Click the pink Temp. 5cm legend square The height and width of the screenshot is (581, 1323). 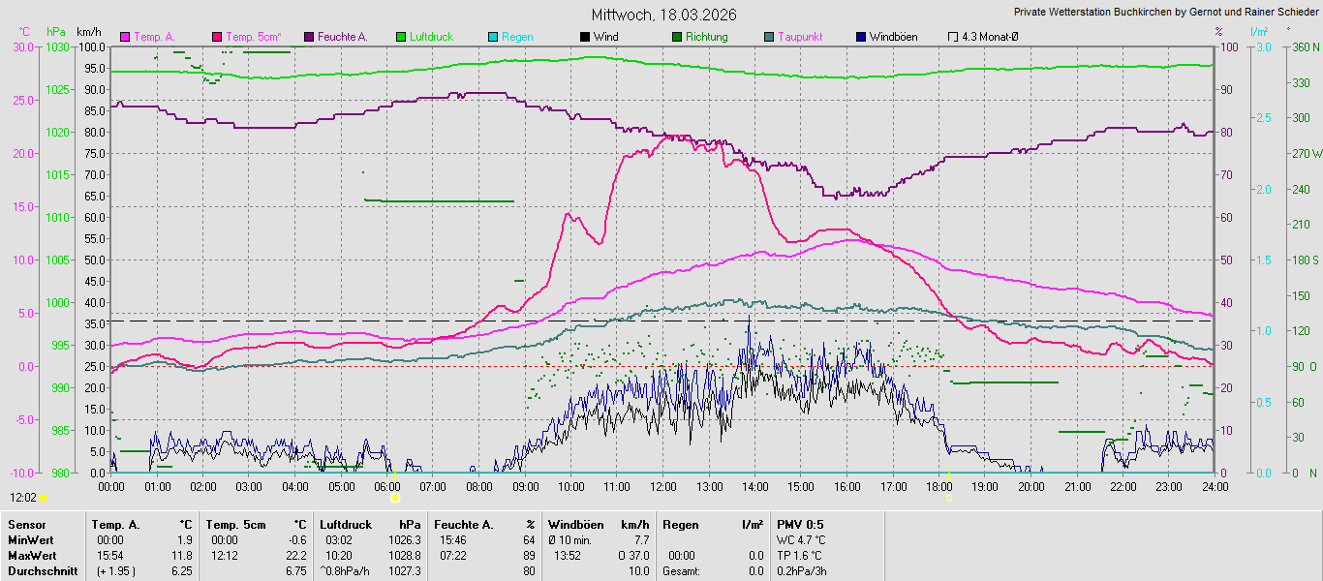[217, 37]
